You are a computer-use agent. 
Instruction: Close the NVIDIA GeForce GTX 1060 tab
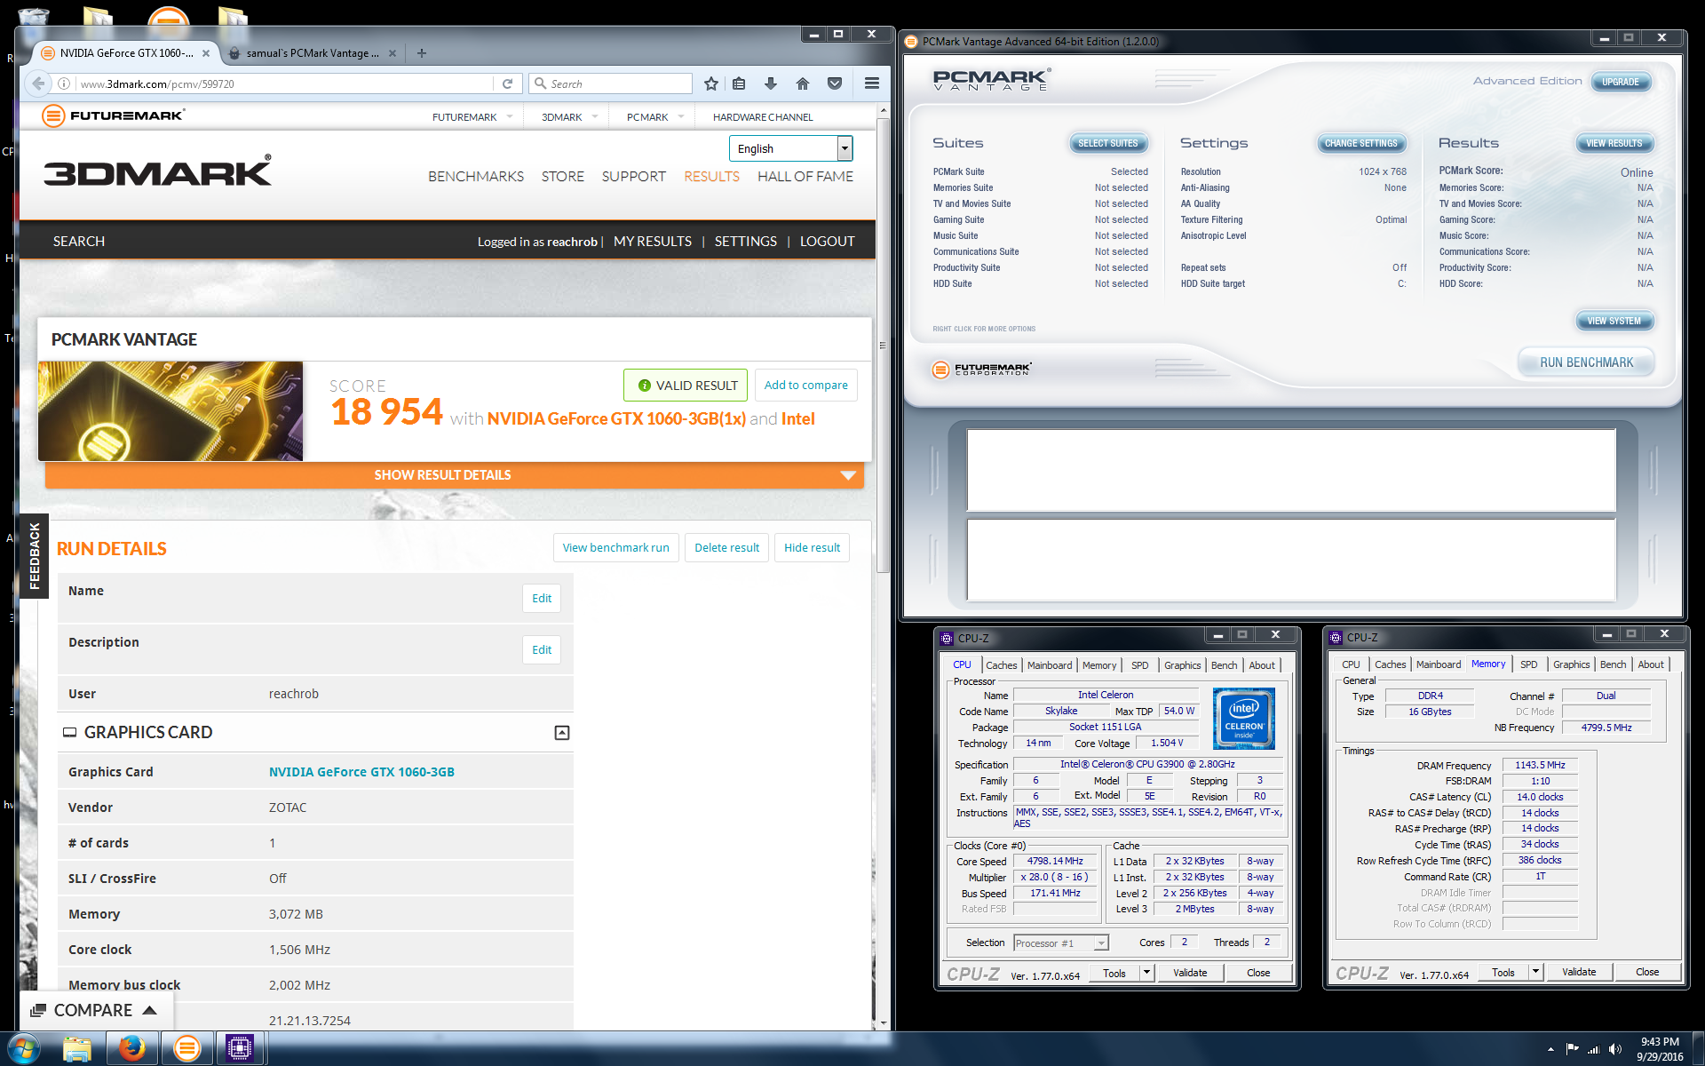[x=206, y=53]
